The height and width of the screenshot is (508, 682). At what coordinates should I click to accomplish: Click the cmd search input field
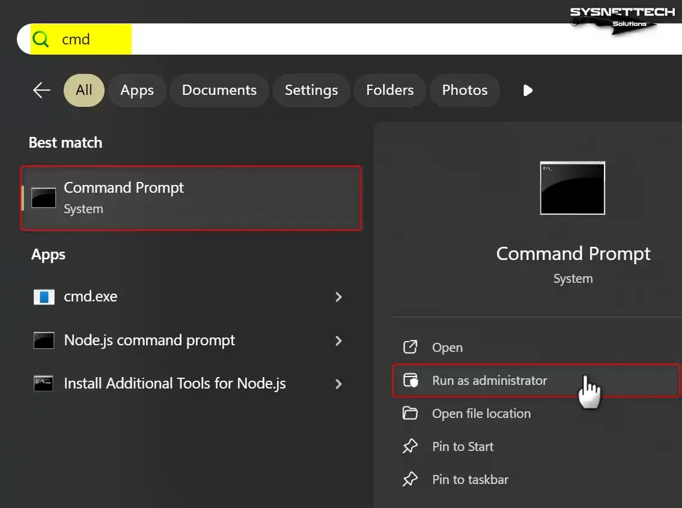click(349, 39)
